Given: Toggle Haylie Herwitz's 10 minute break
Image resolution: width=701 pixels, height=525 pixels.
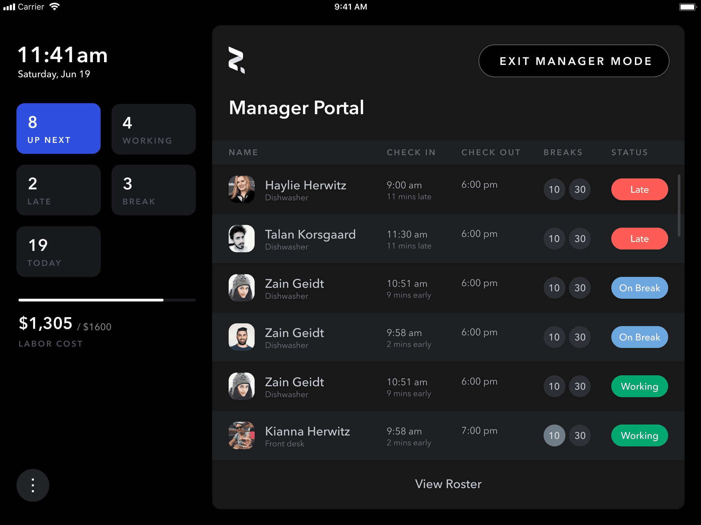Looking at the screenshot, I should pyautogui.click(x=554, y=189).
